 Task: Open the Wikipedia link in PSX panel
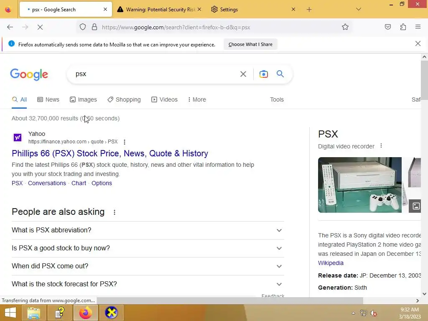tap(331, 263)
